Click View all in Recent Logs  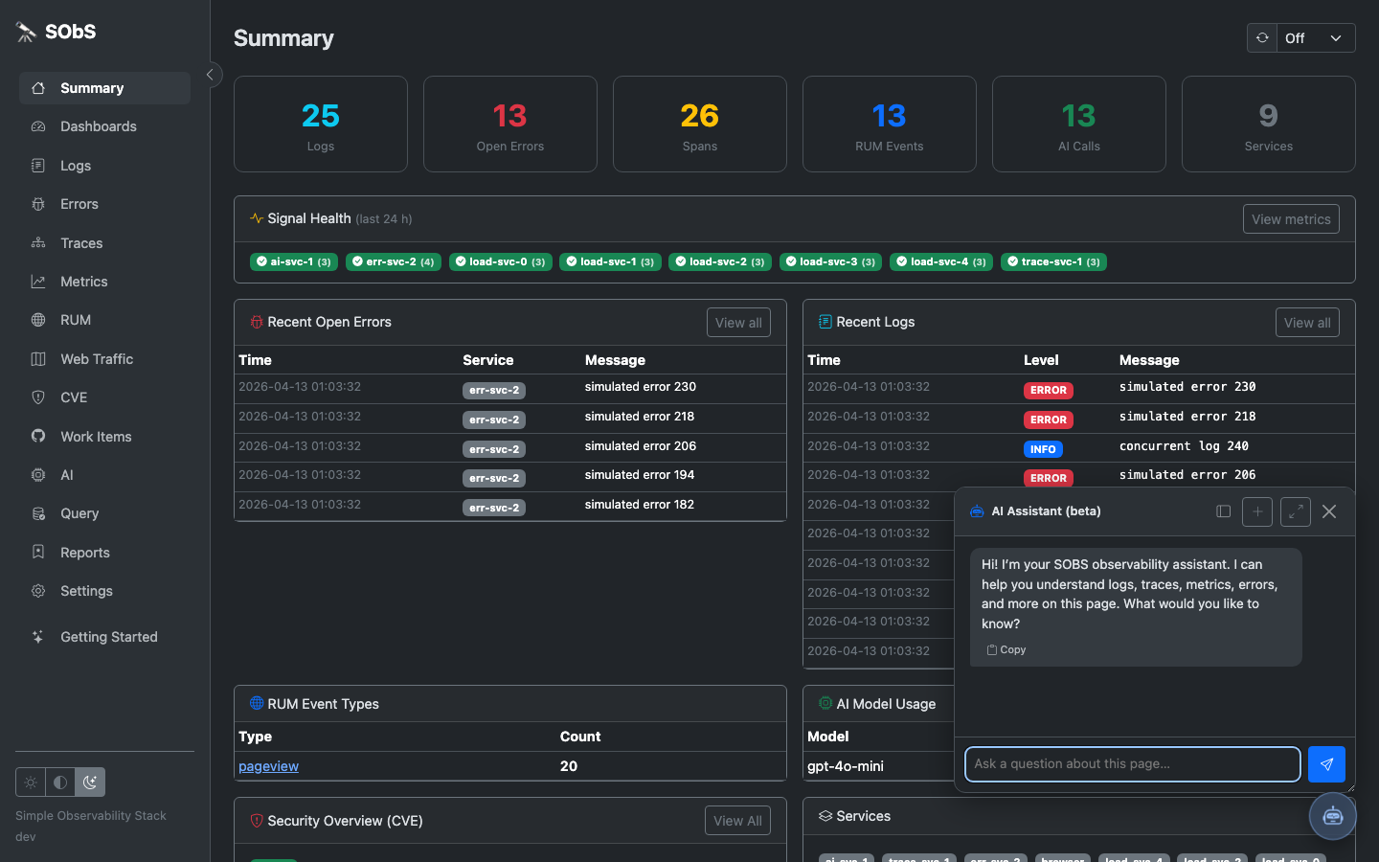1307,323
